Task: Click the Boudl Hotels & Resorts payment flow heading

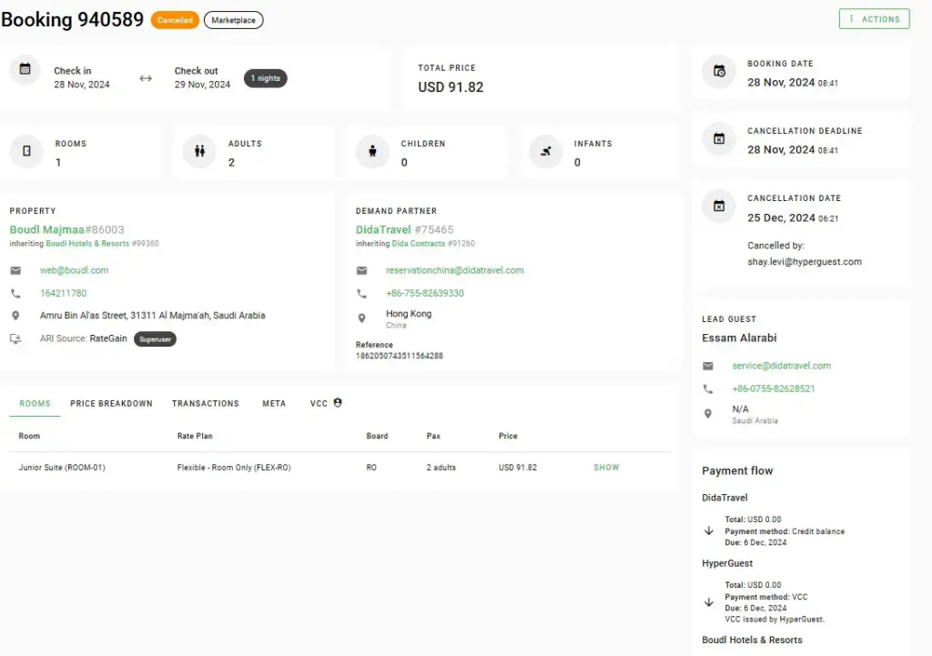Action: [x=752, y=640]
